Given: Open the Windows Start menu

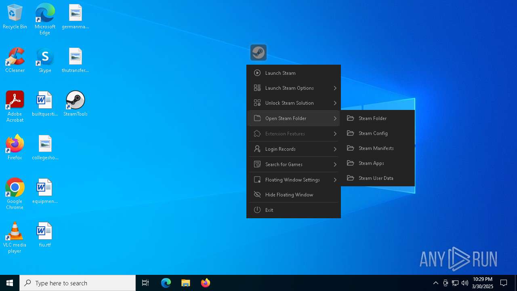Looking at the screenshot, I should click(x=10, y=283).
